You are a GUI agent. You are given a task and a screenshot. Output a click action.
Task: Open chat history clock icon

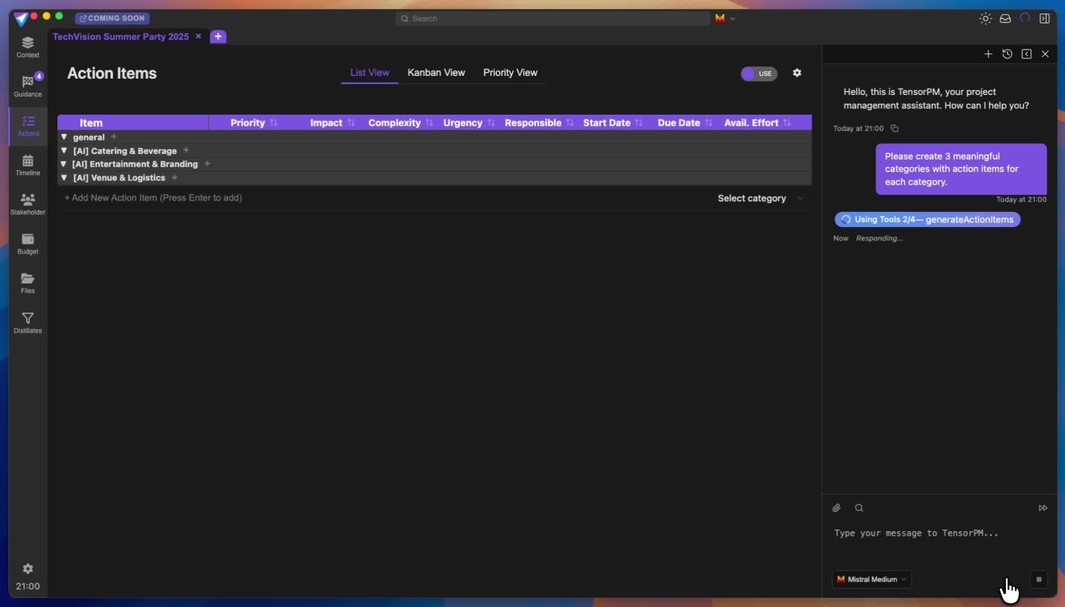coord(1007,54)
